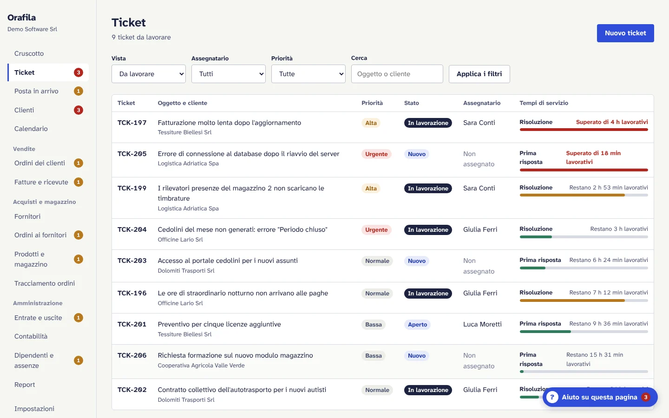Click Applica i filtri button
The image size is (669, 418).
point(479,74)
